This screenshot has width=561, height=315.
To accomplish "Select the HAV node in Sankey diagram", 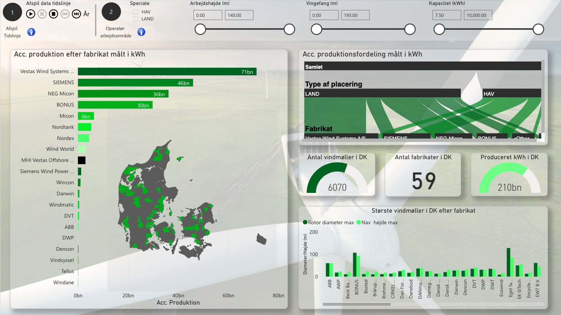I will click(511, 93).
